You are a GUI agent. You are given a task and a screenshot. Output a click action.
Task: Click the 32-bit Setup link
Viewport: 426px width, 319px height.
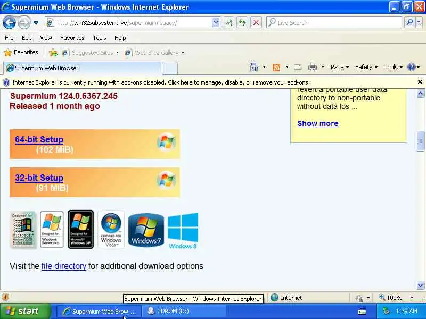[39, 178]
